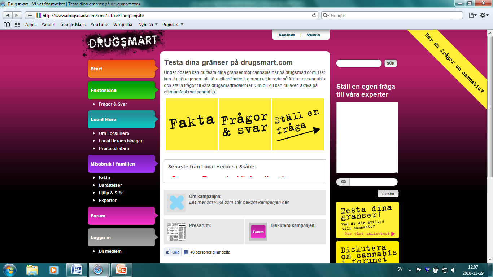
Task: Open the Hjälp & Stöd link
Action: 111,193
